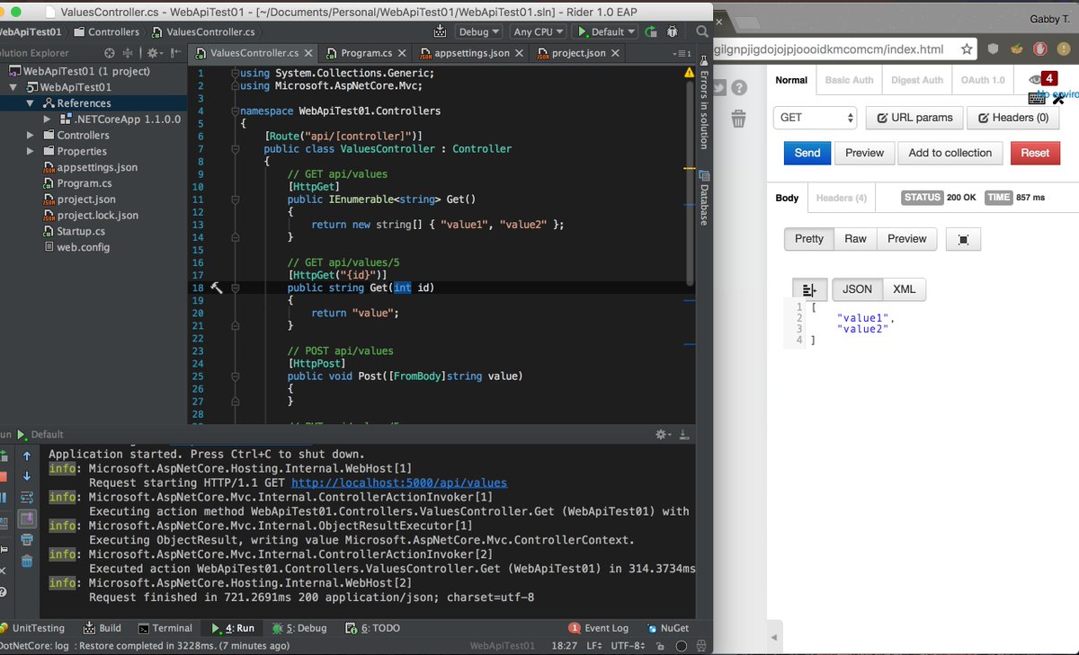Click the red Reset button
This screenshot has height=655, width=1079.
click(x=1035, y=153)
